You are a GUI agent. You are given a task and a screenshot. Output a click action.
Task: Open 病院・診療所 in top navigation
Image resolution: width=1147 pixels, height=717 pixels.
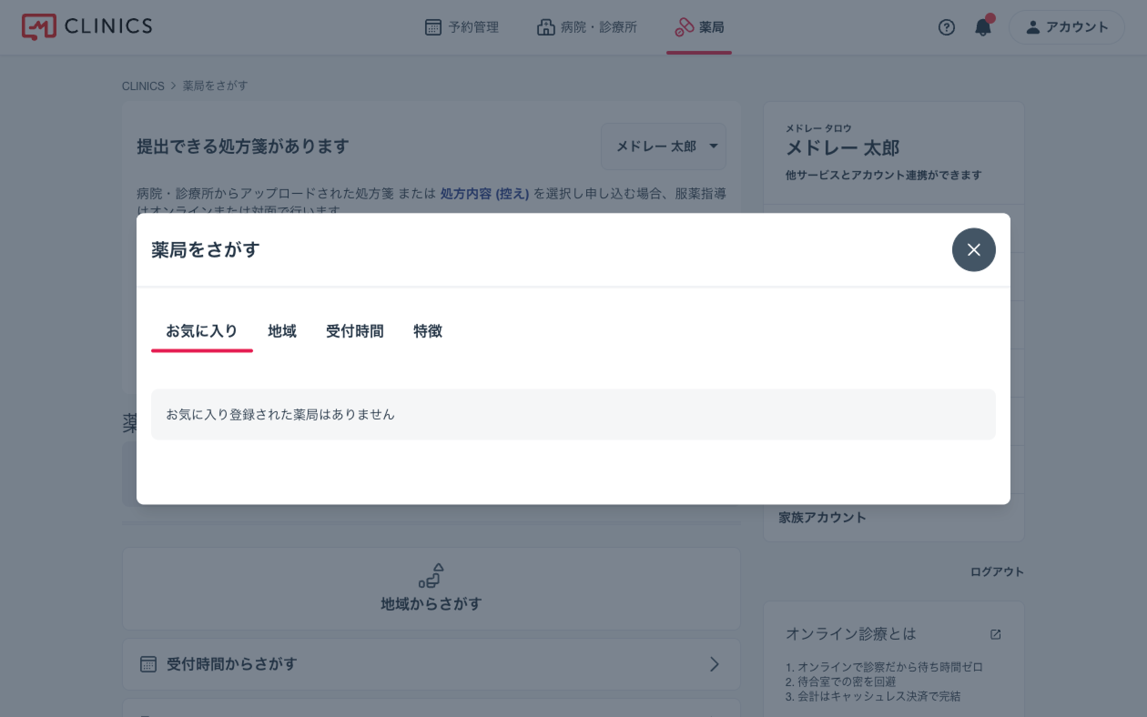tap(587, 27)
